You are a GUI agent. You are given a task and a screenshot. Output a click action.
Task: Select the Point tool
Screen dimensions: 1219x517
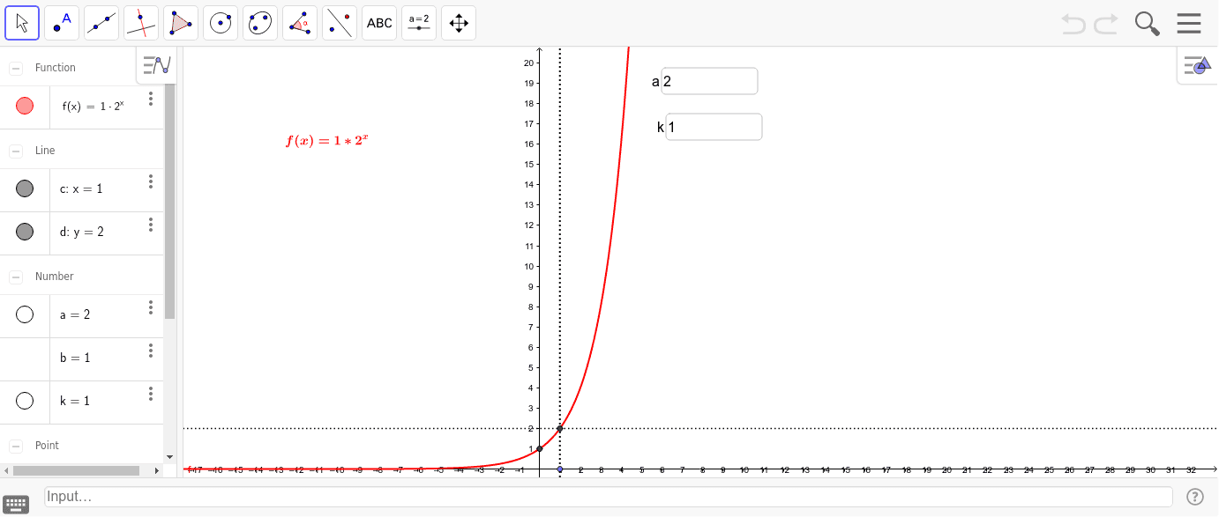62,23
